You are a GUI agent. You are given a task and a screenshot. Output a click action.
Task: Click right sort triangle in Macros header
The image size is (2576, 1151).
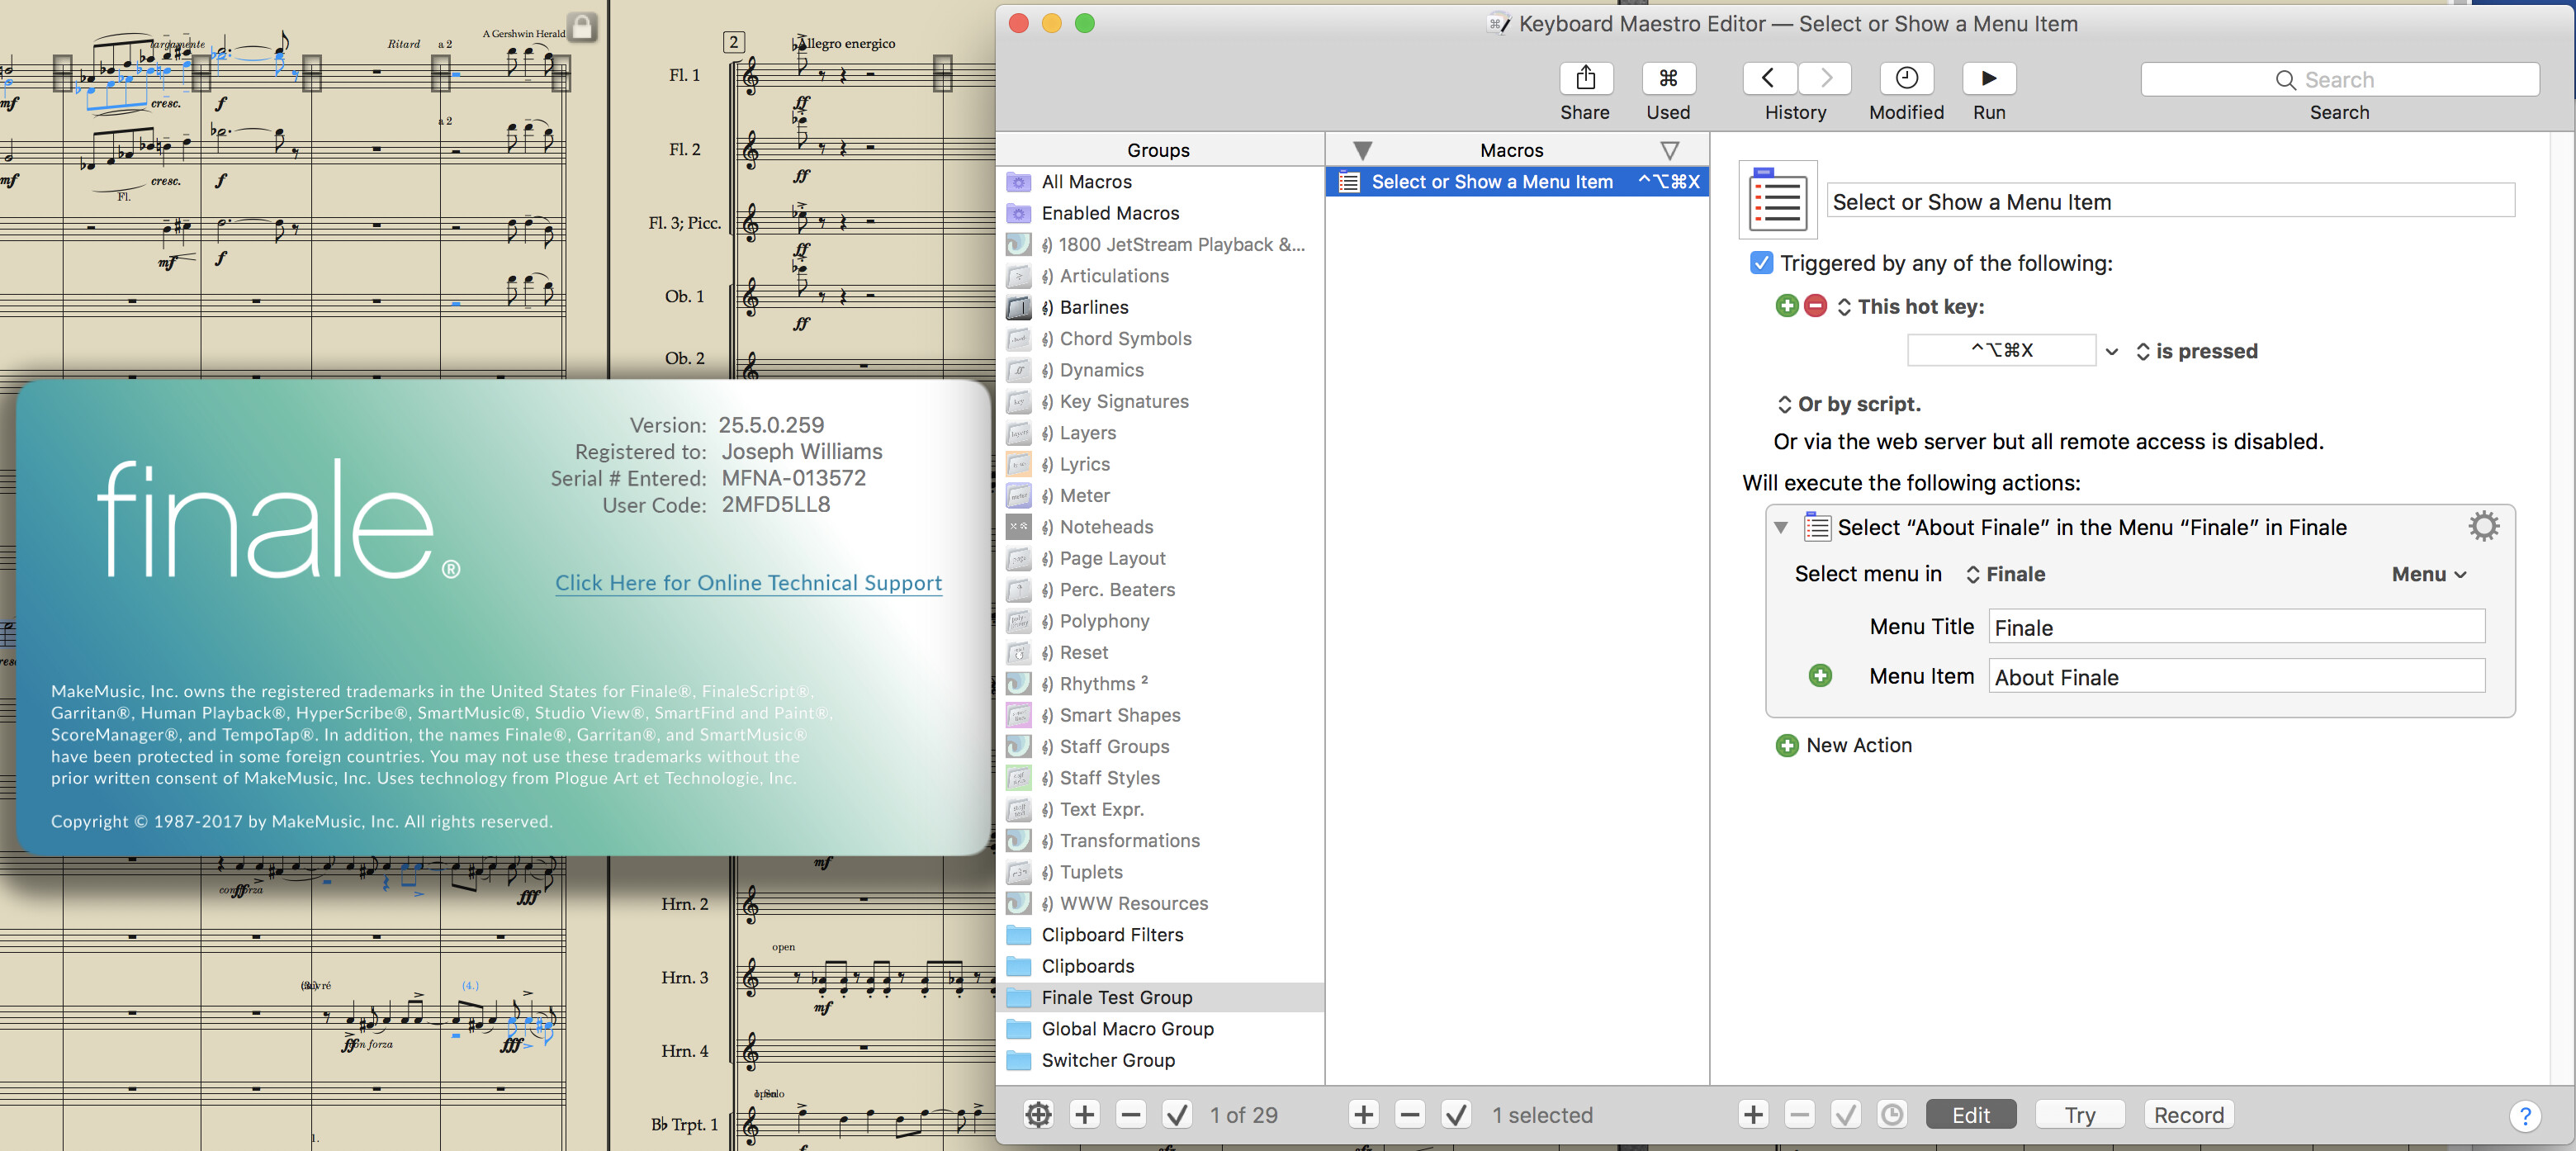click(1669, 150)
